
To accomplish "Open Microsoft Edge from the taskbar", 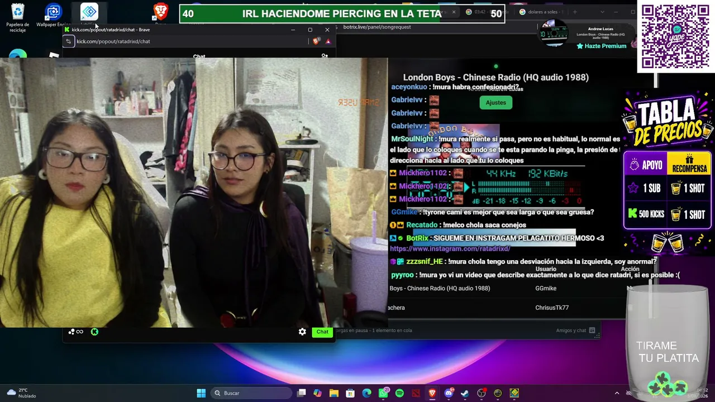I will (367, 393).
